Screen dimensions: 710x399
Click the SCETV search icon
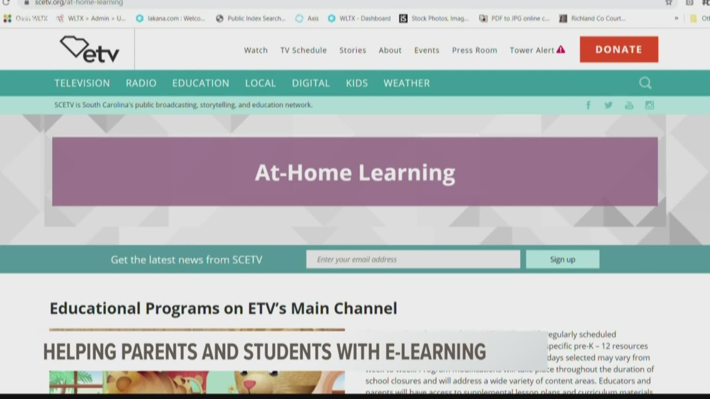click(x=646, y=83)
